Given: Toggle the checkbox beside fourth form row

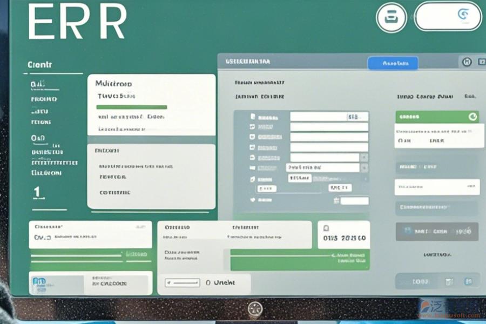Looking at the screenshot, I should (252, 147).
